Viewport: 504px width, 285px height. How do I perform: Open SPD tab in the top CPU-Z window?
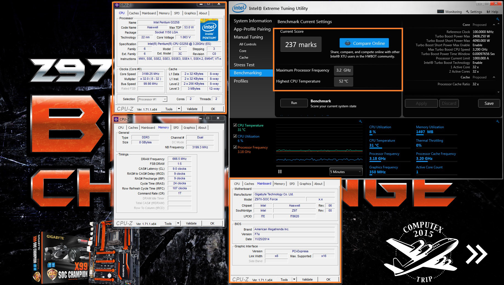[x=177, y=13]
